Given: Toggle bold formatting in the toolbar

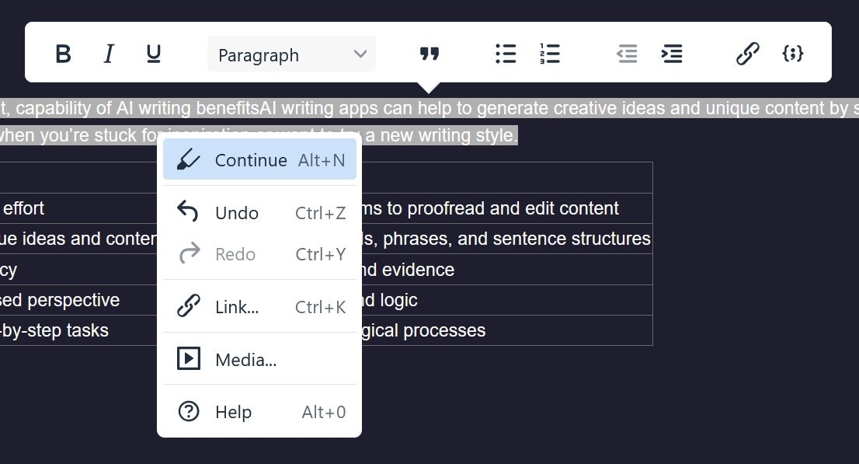Looking at the screenshot, I should (64, 54).
